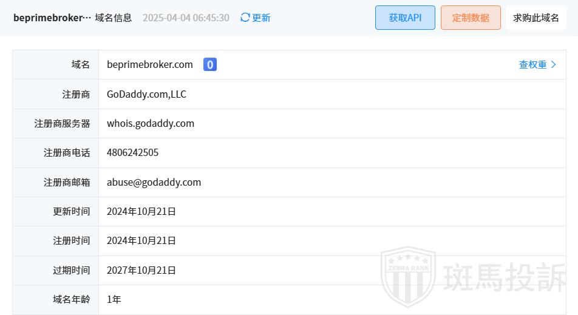
Task: Open the 查权重 link
Action: (532, 64)
